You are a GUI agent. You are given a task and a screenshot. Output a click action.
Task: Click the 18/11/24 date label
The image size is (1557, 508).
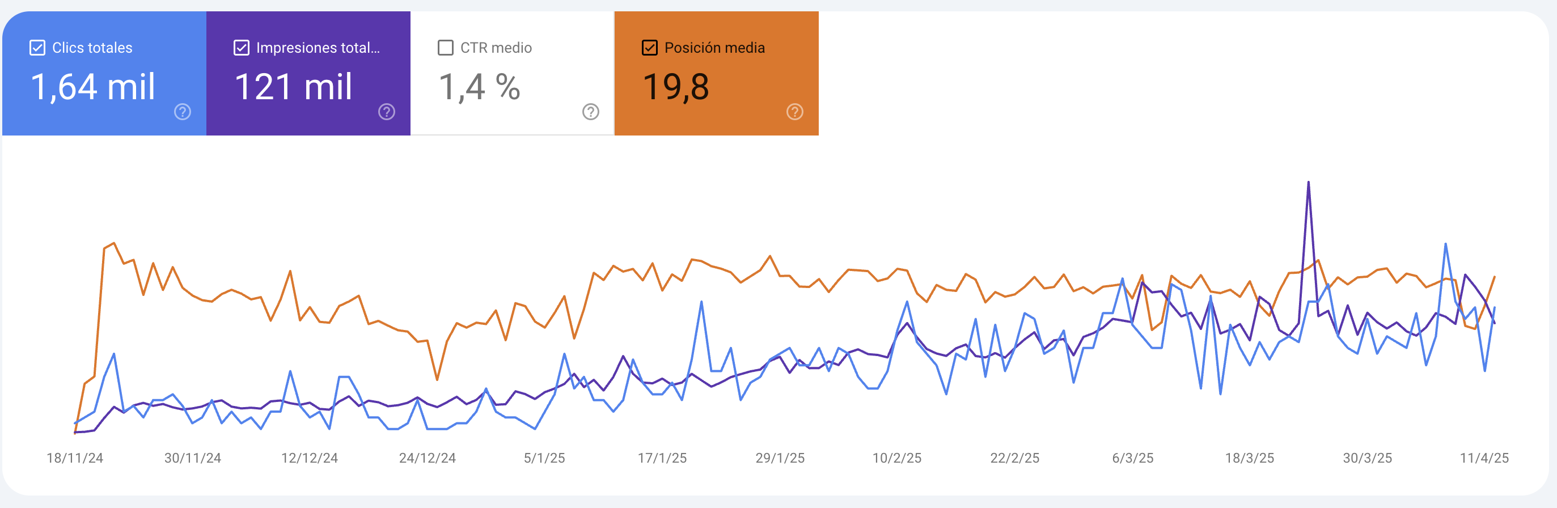point(75,458)
